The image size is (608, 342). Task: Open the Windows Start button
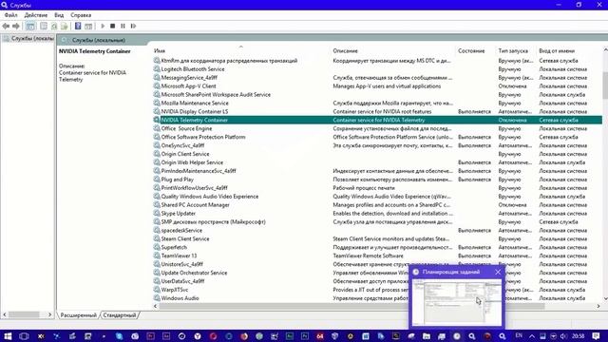pyautogui.click(x=8, y=335)
